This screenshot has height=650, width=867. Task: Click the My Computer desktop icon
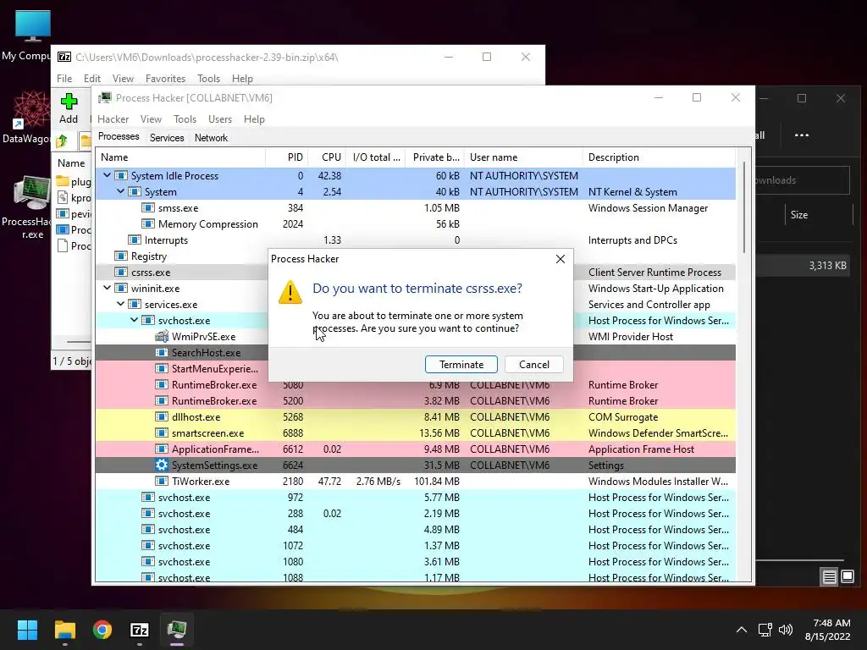pyautogui.click(x=31, y=36)
